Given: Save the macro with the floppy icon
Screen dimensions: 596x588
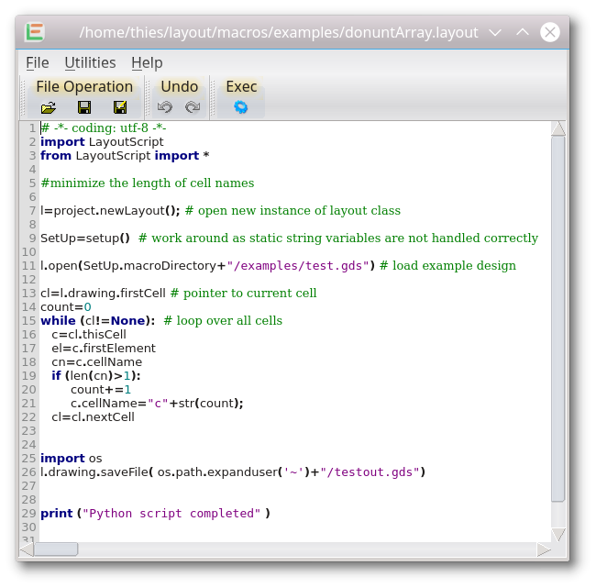Looking at the screenshot, I should point(84,107).
